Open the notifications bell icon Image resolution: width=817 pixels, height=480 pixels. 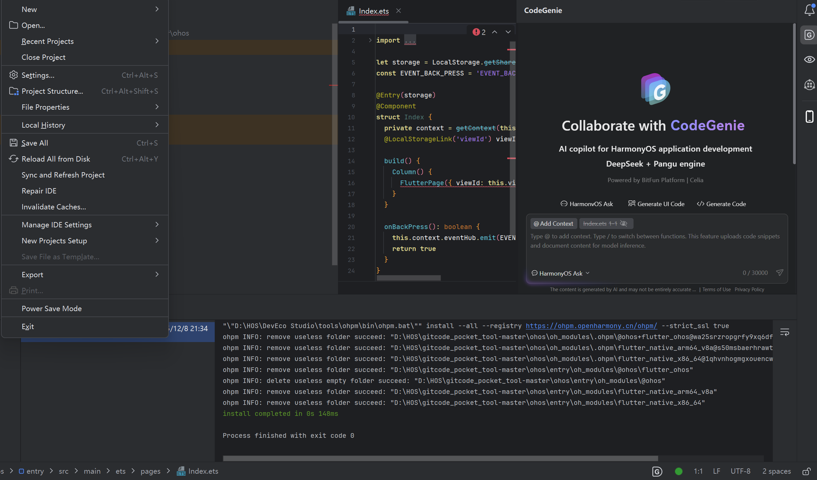tap(809, 10)
